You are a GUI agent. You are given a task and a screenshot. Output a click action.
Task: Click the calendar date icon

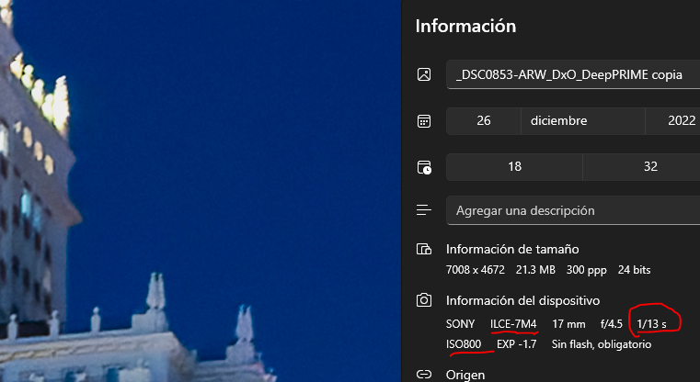[x=424, y=121]
